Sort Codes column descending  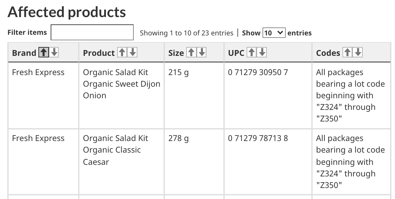[358, 52]
